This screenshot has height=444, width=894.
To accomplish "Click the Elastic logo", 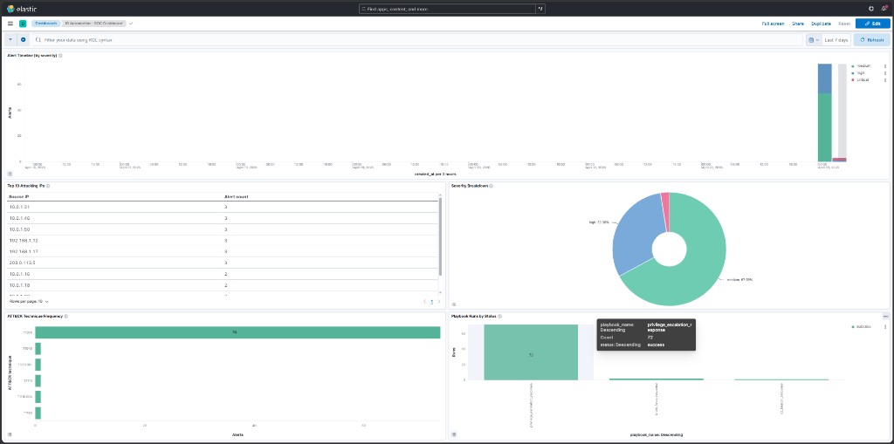I will pyautogui.click(x=22, y=9).
